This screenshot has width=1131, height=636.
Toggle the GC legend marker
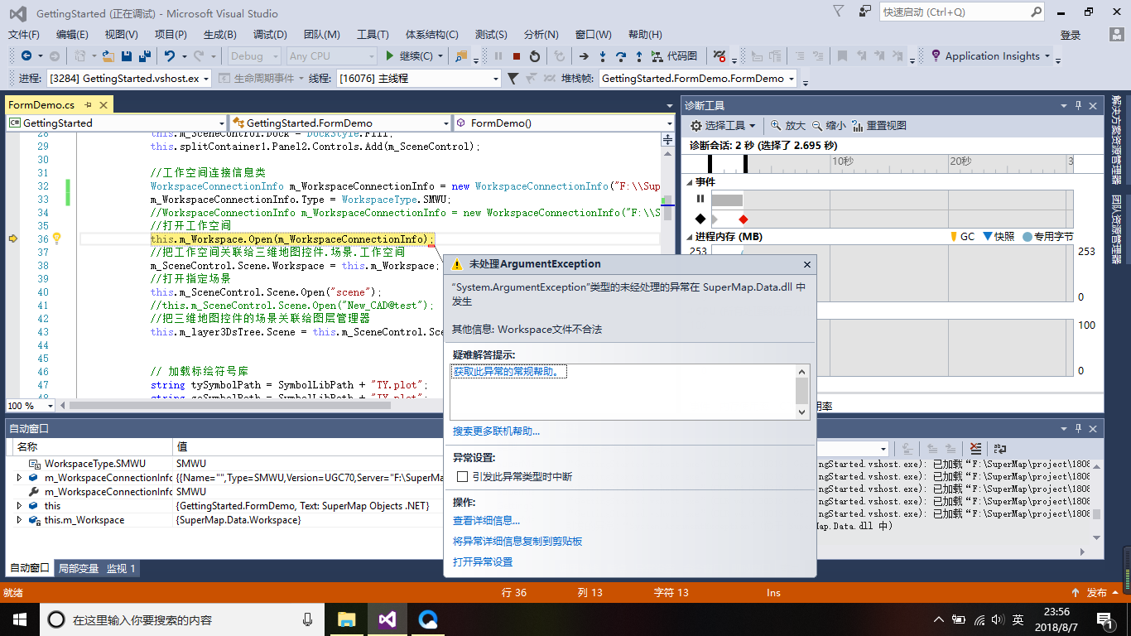952,236
